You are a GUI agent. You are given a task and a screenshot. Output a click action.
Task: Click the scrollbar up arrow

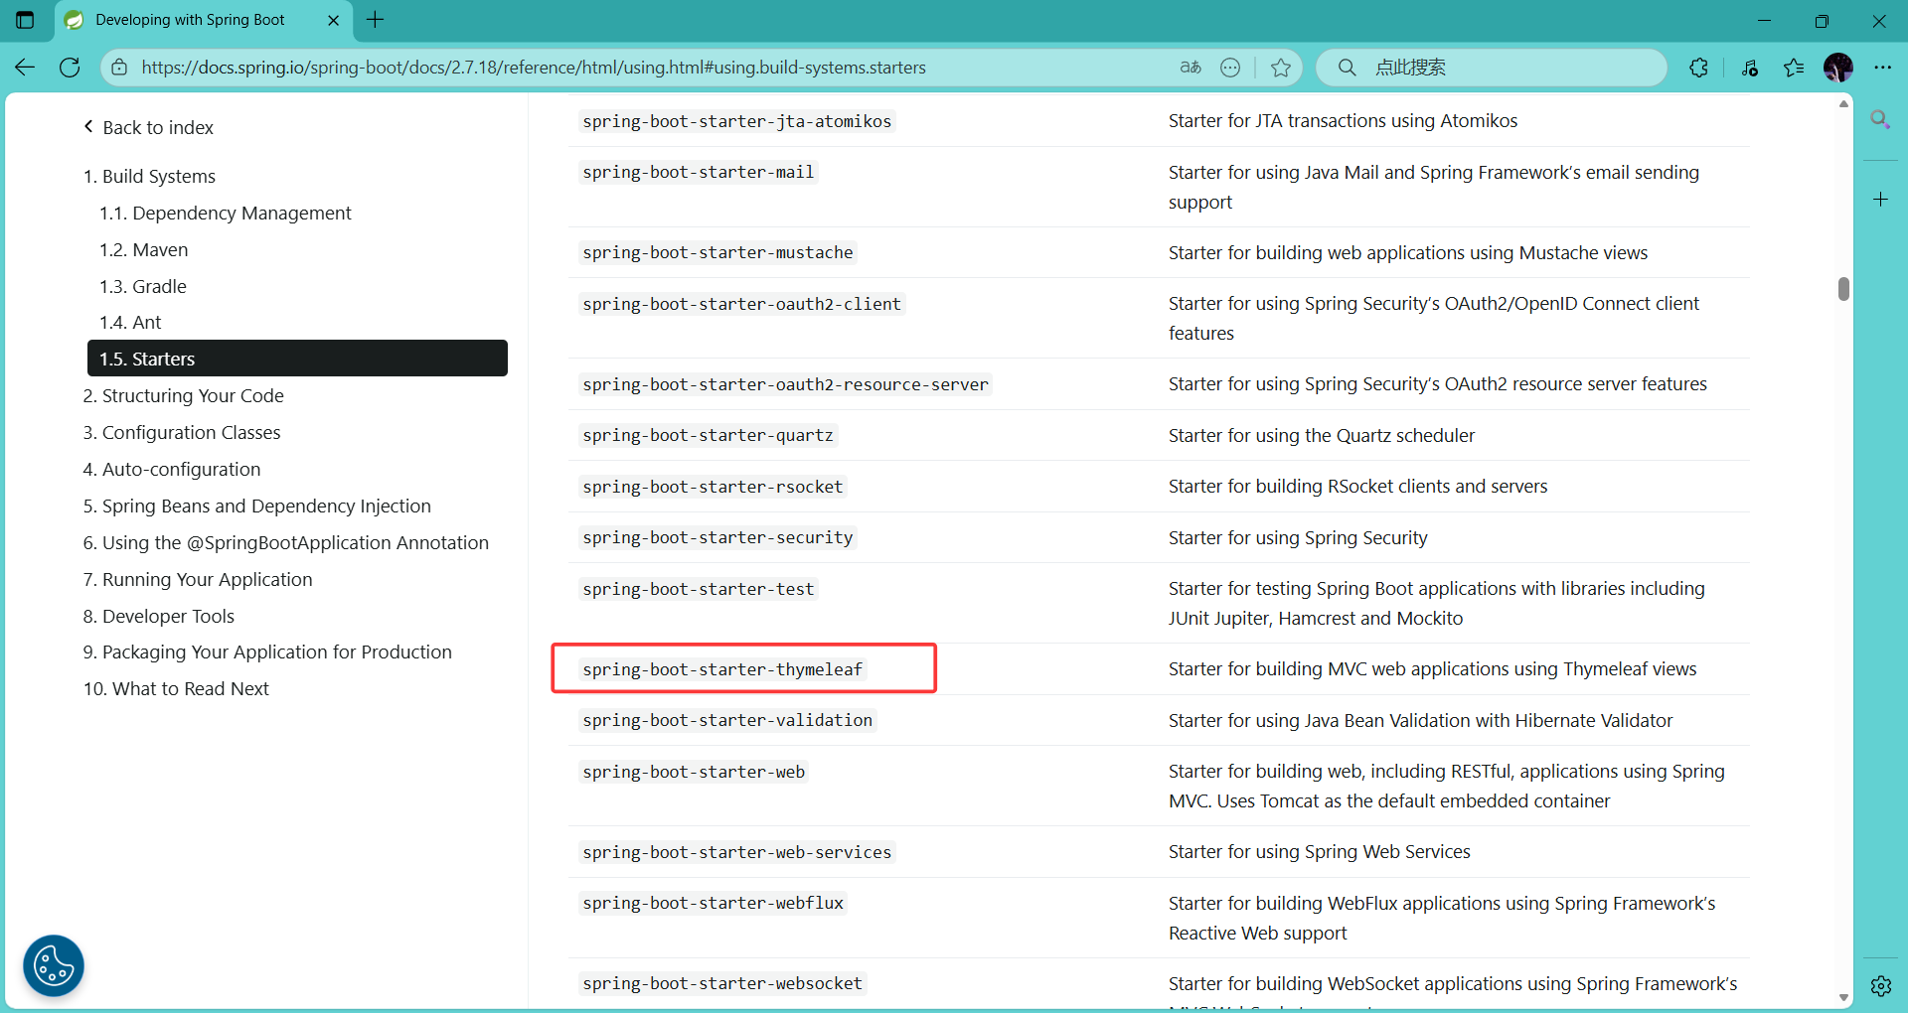(1843, 103)
